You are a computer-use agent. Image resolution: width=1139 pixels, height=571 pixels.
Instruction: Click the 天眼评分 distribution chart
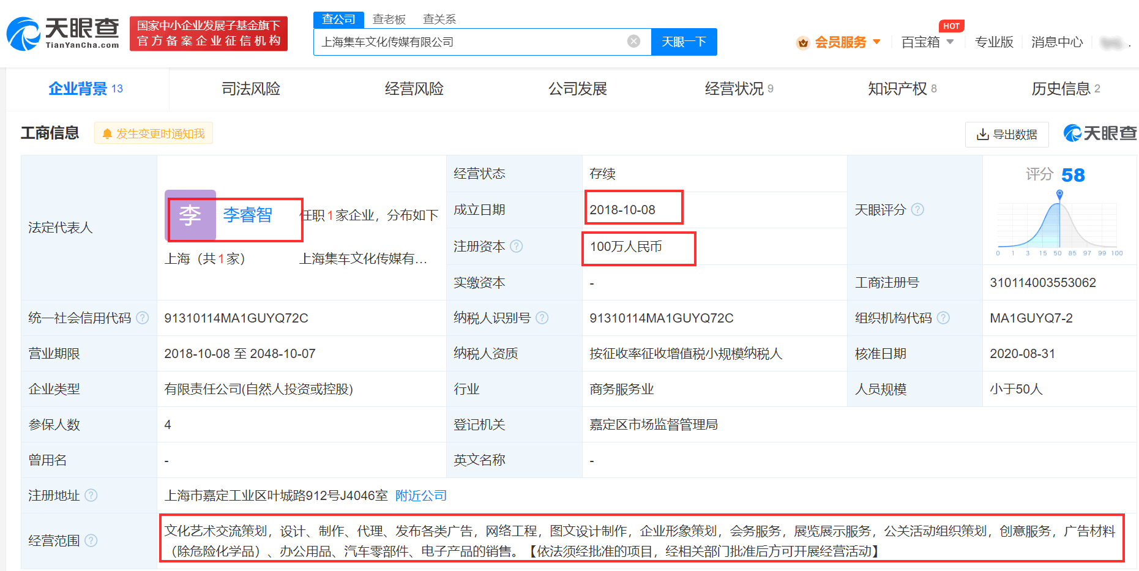(1058, 223)
